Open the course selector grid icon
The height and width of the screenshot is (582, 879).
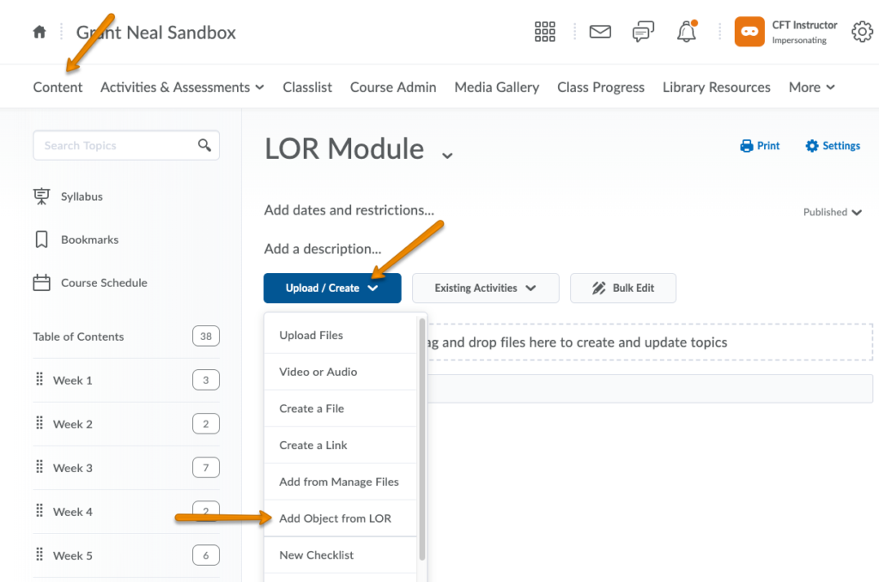(545, 33)
